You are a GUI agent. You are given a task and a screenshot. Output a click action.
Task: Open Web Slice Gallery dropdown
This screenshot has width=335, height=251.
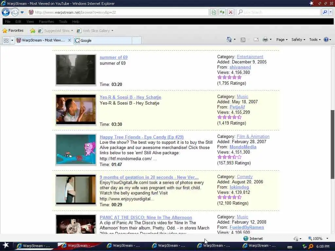pyautogui.click(x=95, y=31)
